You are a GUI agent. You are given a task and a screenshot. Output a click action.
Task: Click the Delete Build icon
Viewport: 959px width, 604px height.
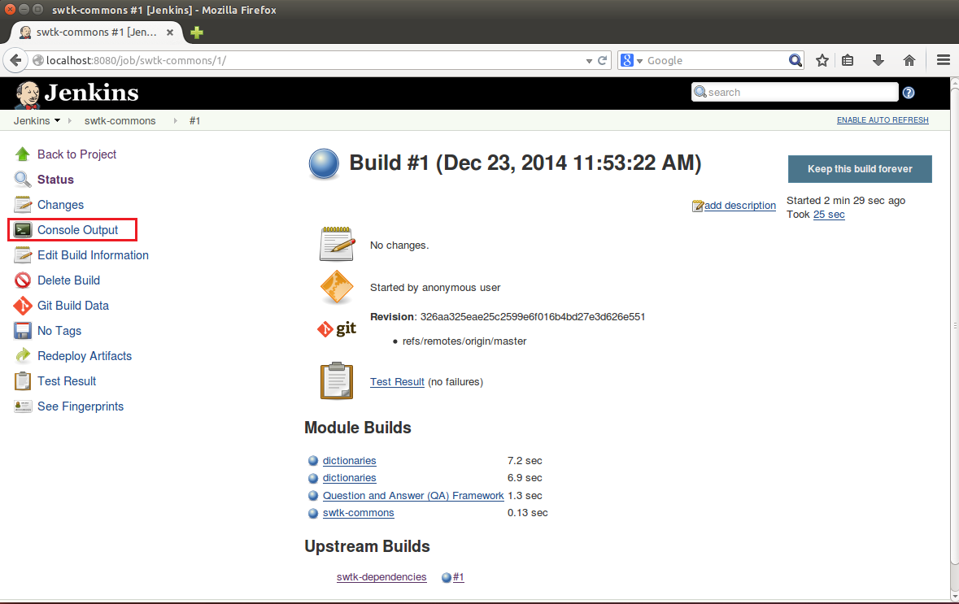pos(22,280)
